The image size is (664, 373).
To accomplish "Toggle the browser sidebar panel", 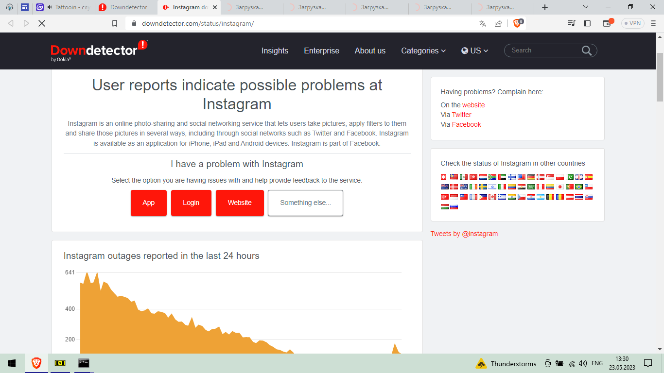I will click(x=587, y=23).
